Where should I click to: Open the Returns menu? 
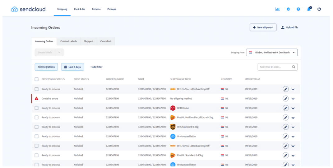click(96, 9)
